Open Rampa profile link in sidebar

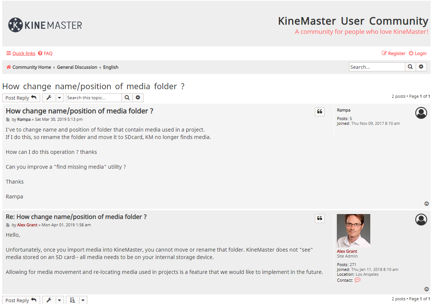pyautogui.click(x=344, y=110)
